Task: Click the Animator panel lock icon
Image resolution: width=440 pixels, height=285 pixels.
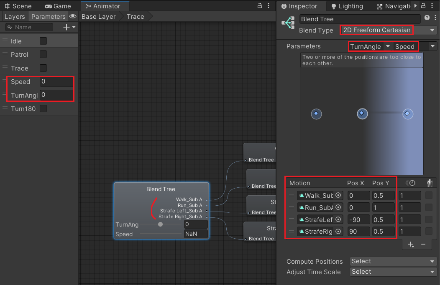Action: point(260,5)
